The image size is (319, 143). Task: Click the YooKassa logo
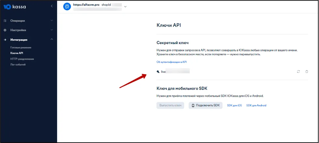15,7
